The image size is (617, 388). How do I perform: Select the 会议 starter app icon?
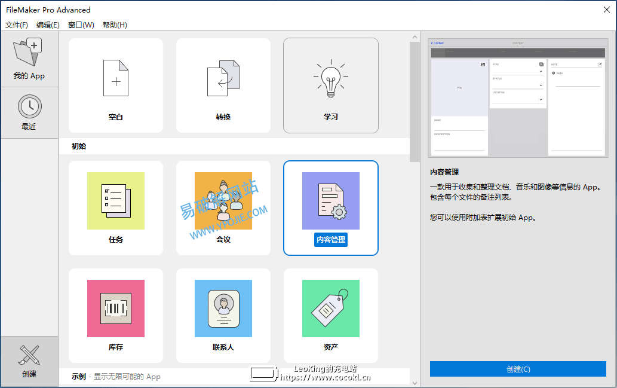(223, 201)
